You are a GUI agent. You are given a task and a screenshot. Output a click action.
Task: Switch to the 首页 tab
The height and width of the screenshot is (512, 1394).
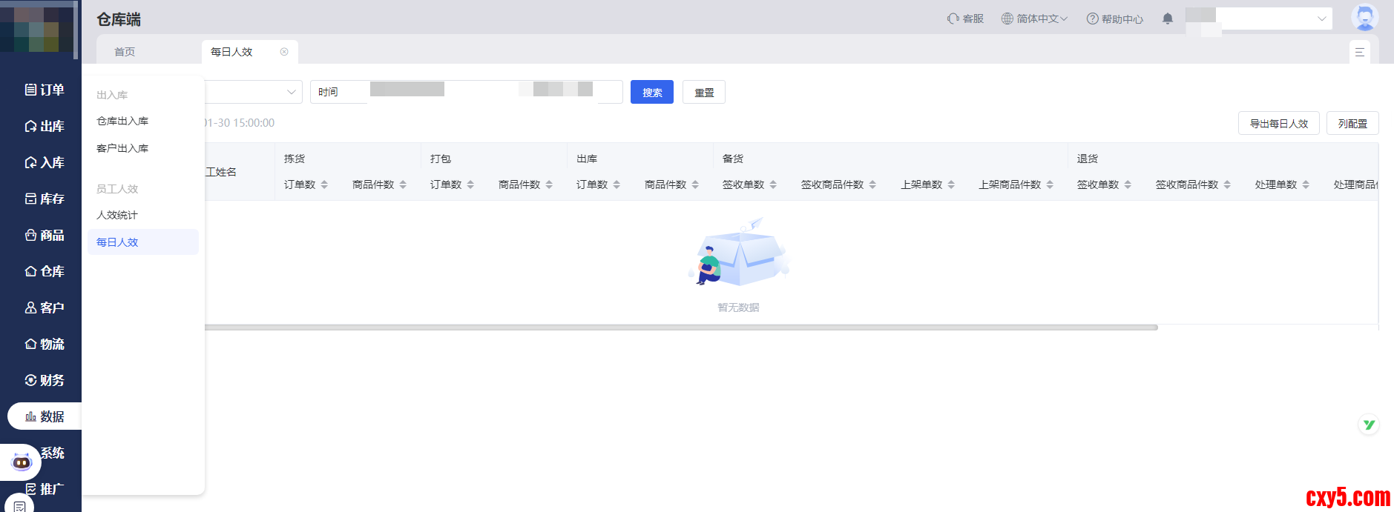point(125,52)
